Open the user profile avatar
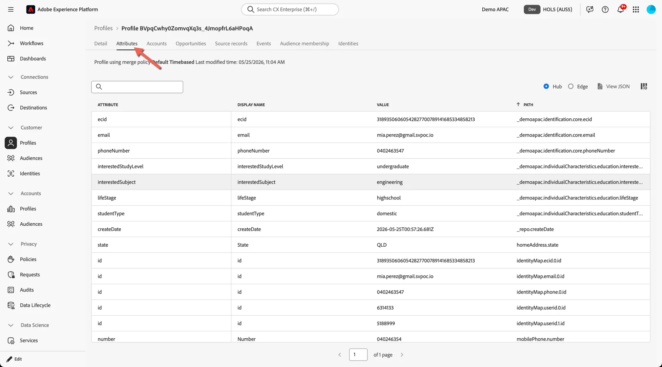Image resolution: width=662 pixels, height=367 pixels. [x=651, y=9]
